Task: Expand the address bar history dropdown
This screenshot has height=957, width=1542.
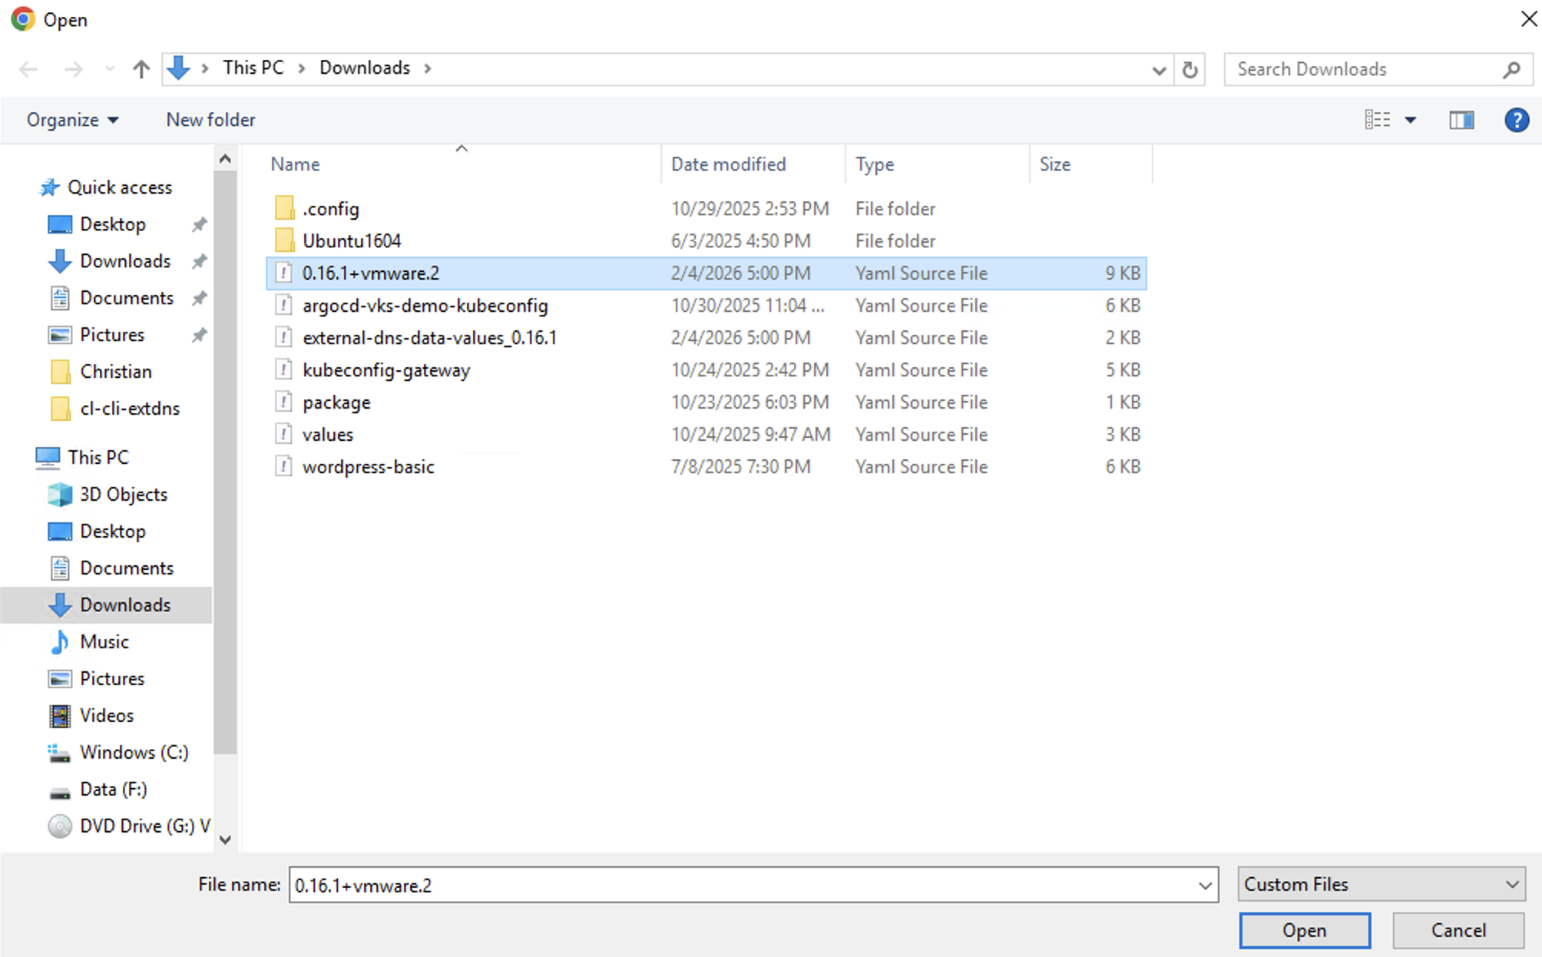Action: 1159,70
